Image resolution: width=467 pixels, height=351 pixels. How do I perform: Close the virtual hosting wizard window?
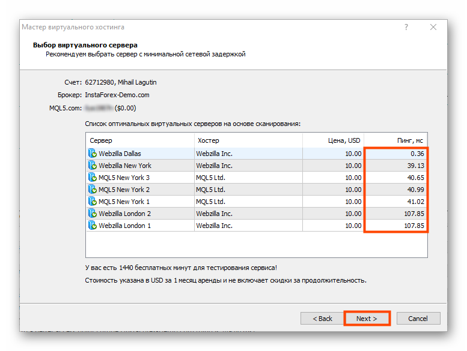[433, 27]
